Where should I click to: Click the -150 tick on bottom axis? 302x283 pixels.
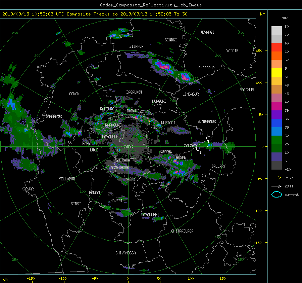pos(31,279)
